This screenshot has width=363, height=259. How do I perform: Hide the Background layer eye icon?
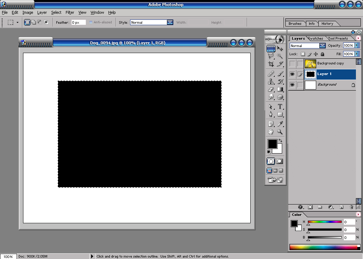click(292, 85)
